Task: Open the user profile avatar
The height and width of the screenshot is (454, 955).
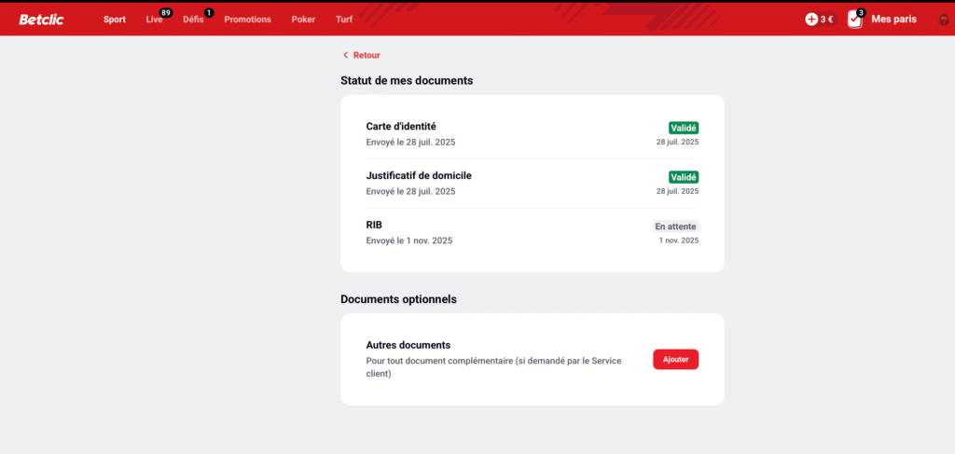Action: [x=943, y=20]
